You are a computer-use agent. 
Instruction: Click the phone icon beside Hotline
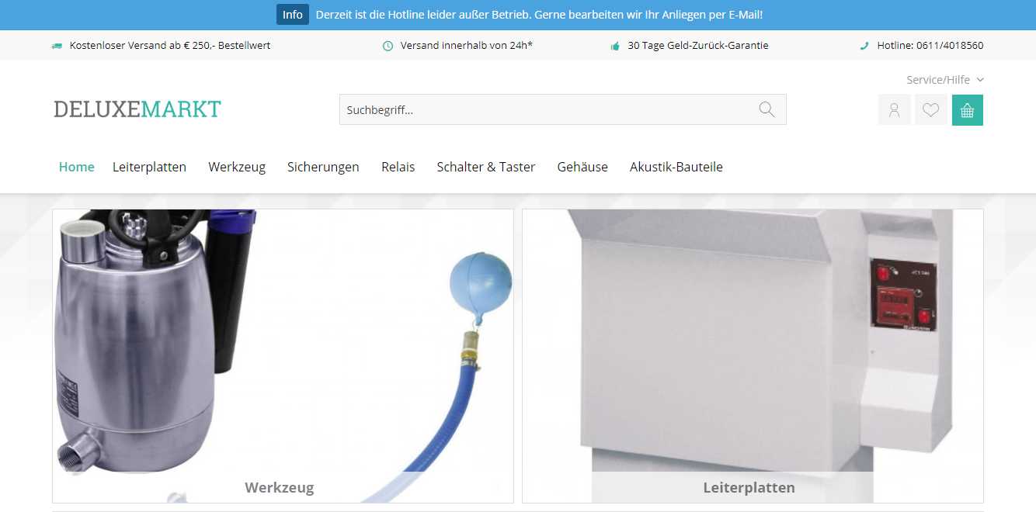tap(864, 46)
